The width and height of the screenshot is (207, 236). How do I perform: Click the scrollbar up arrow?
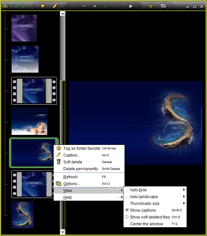point(62,14)
